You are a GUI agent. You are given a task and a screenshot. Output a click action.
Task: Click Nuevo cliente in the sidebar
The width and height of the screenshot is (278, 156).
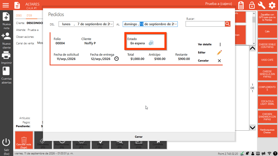[x=6, y=41]
